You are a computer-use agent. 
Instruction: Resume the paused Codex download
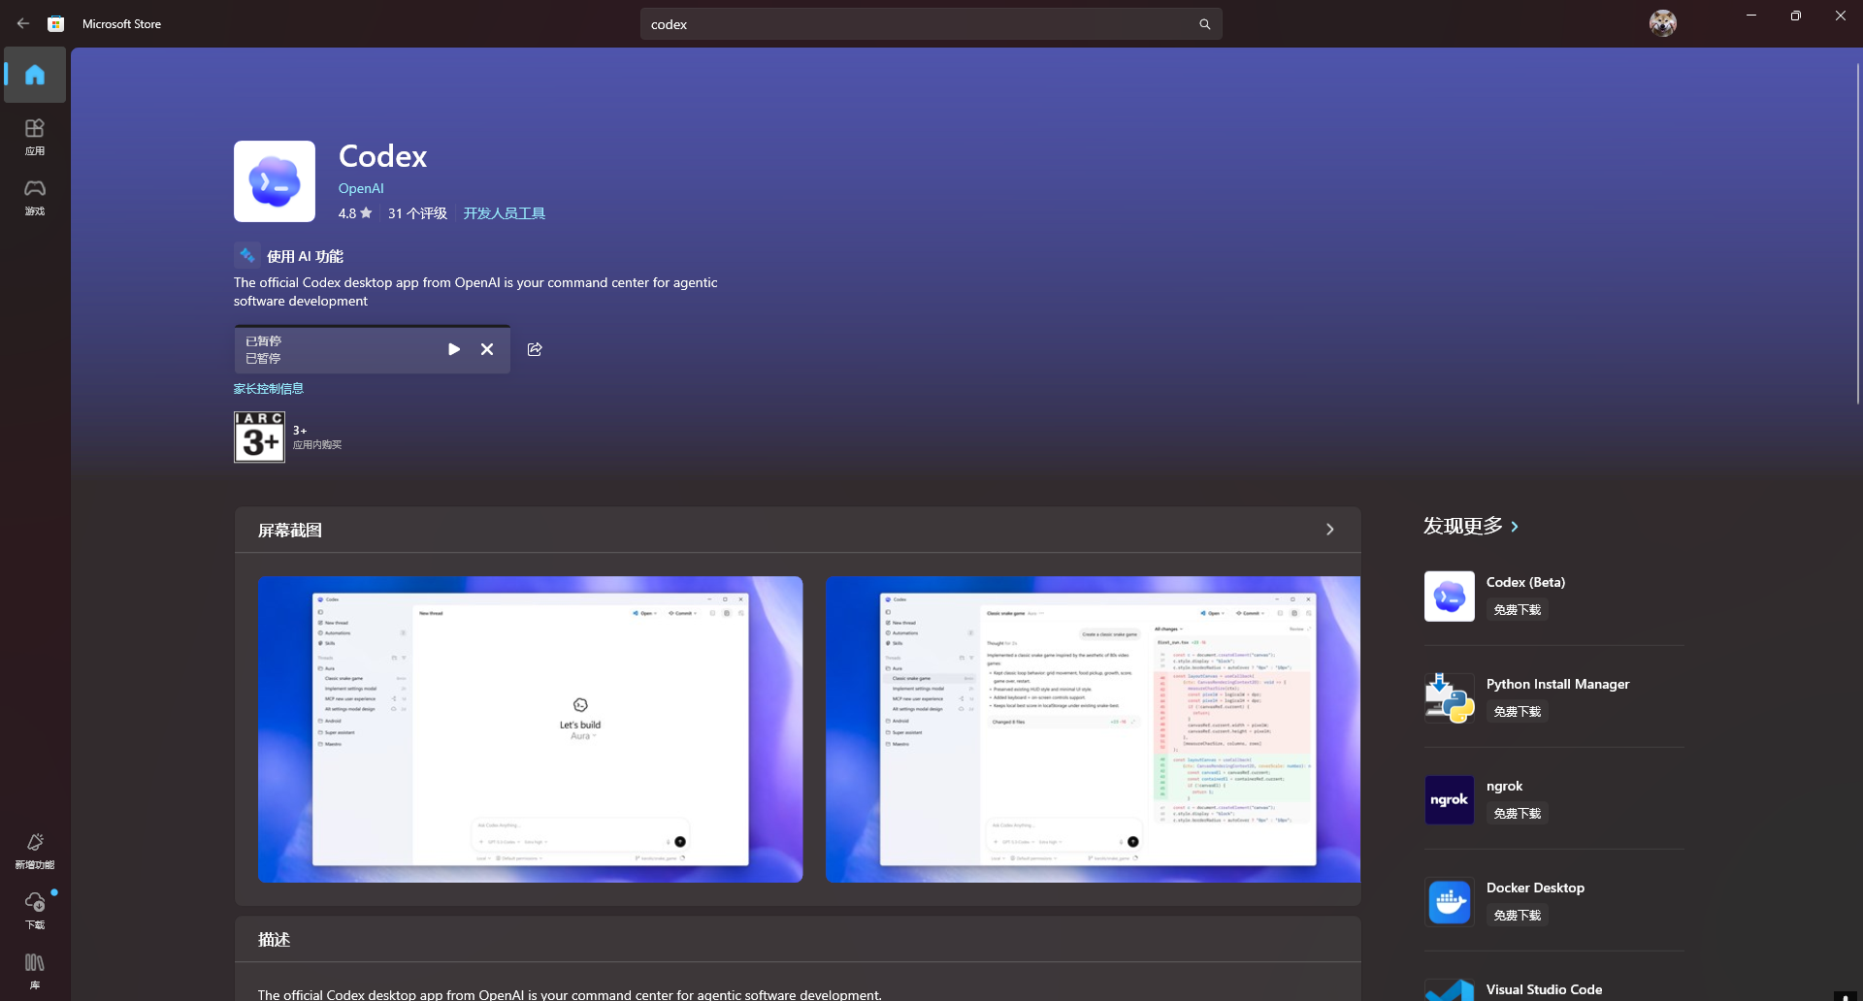coord(454,349)
